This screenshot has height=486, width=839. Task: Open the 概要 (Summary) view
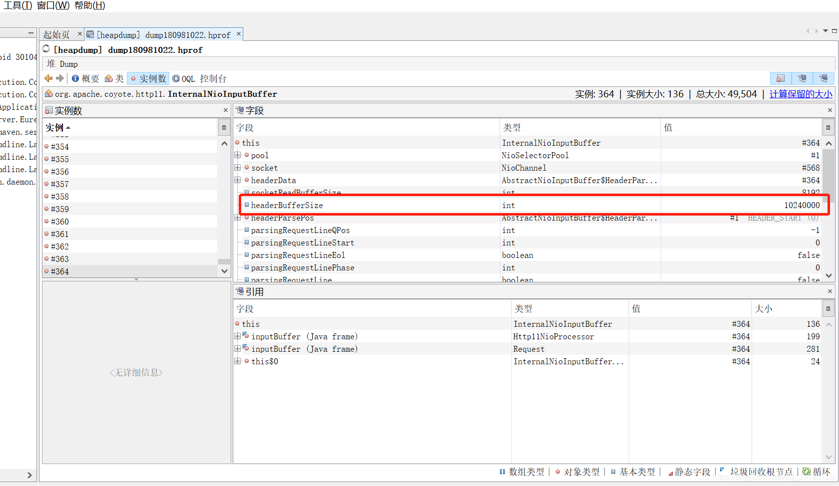tap(85, 78)
